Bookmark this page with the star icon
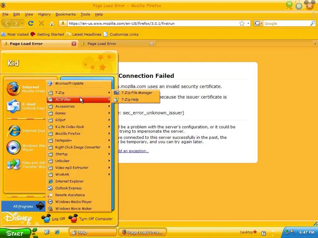The image size is (318, 238). [x=242, y=24]
